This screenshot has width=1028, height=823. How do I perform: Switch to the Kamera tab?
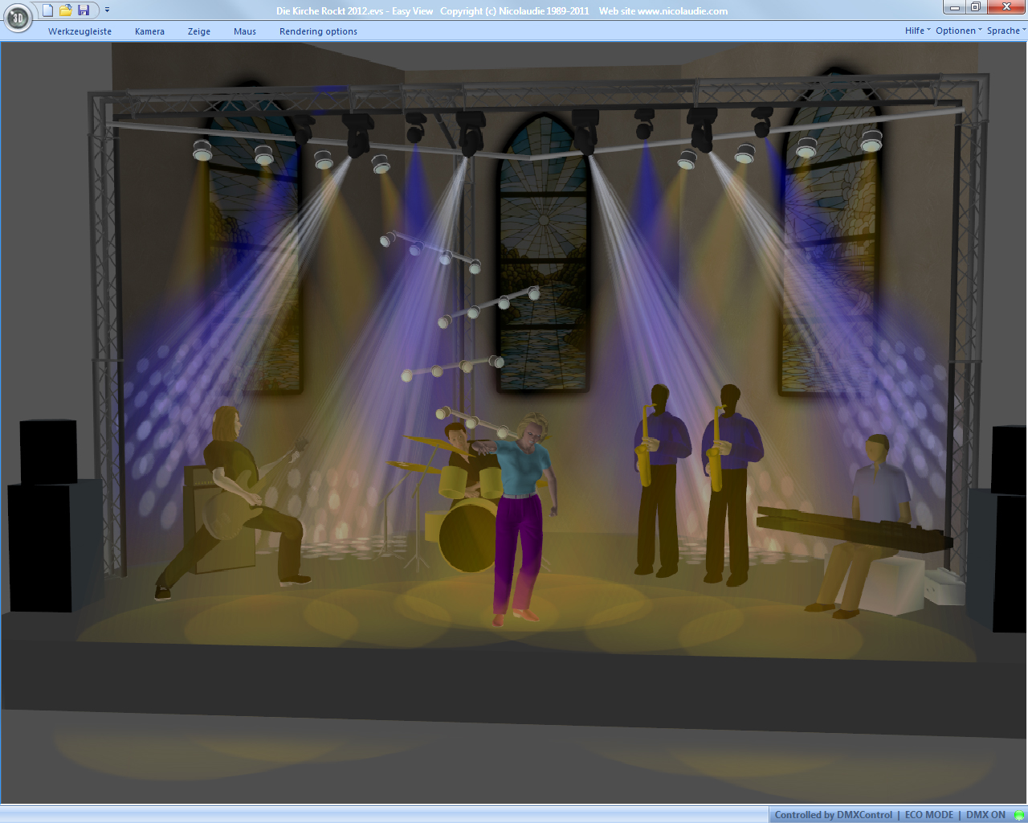pyautogui.click(x=149, y=31)
